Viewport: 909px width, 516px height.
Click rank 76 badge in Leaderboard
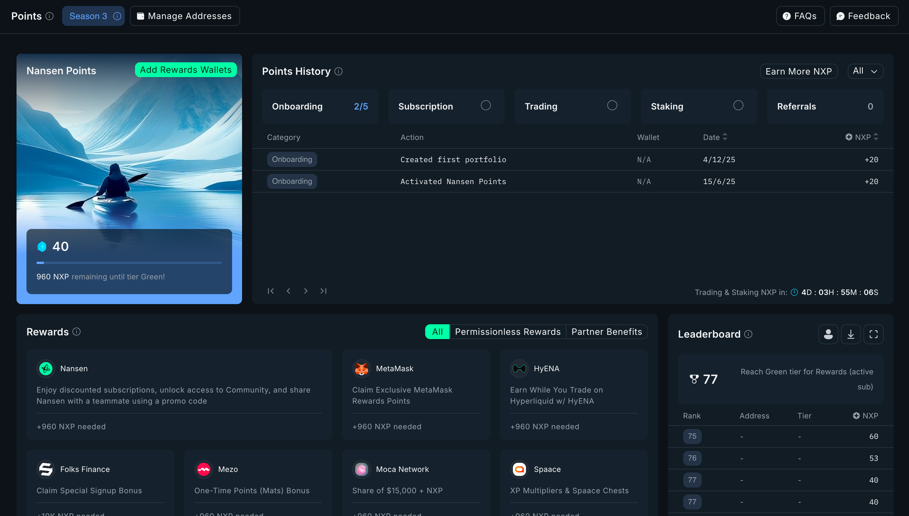coord(692,458)
